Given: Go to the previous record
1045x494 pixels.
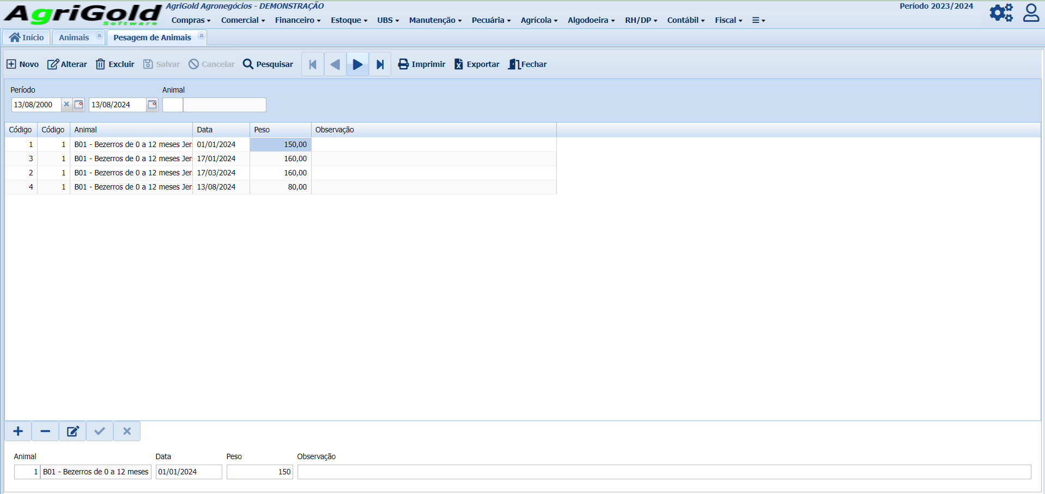Looking at the screenshot, I should tap(335, 64).
